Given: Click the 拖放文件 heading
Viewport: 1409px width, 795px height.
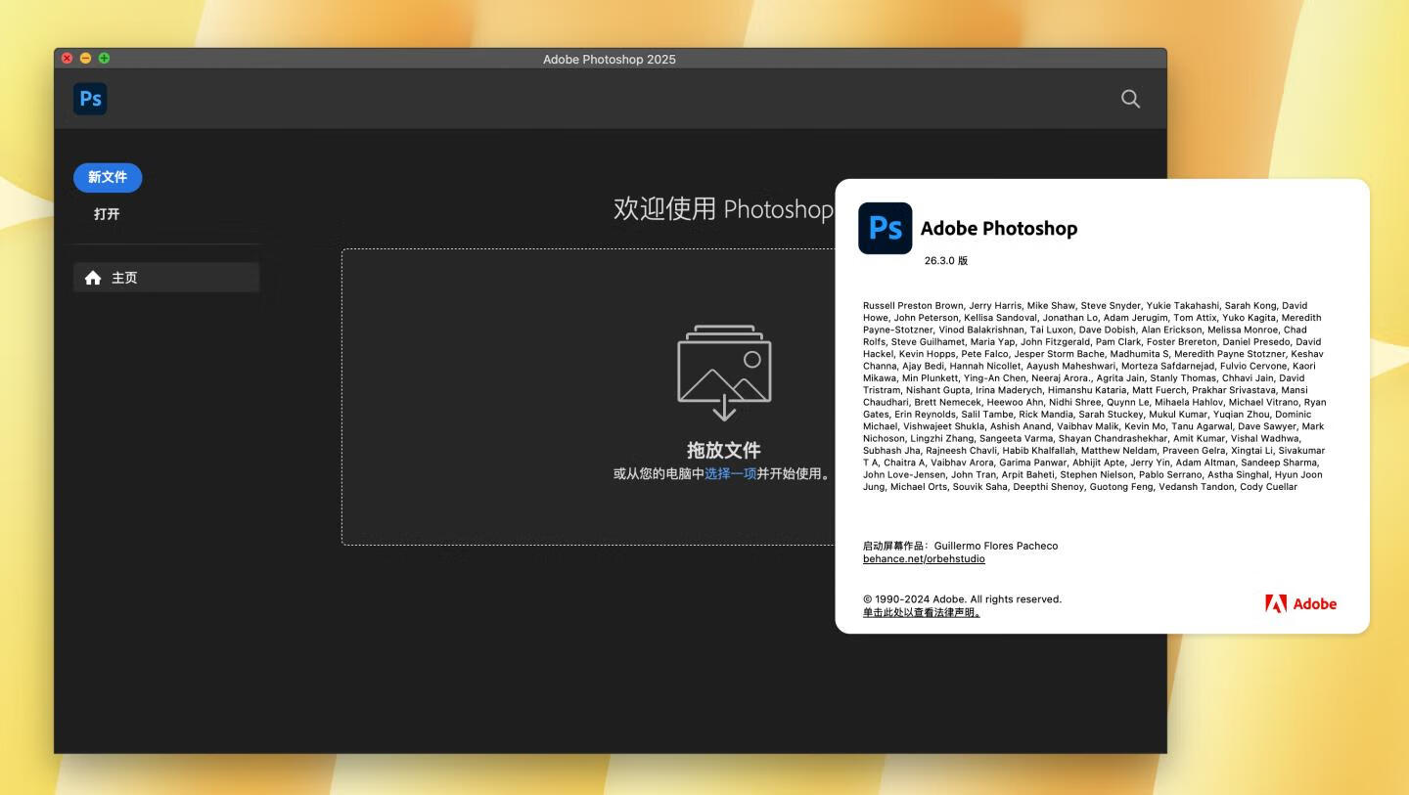Looking at the screenshot, I should point(723,450).
